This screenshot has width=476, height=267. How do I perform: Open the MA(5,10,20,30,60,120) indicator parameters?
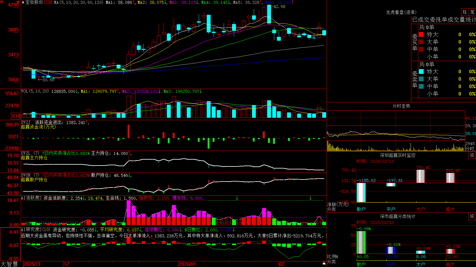click(x=79, y=2)
